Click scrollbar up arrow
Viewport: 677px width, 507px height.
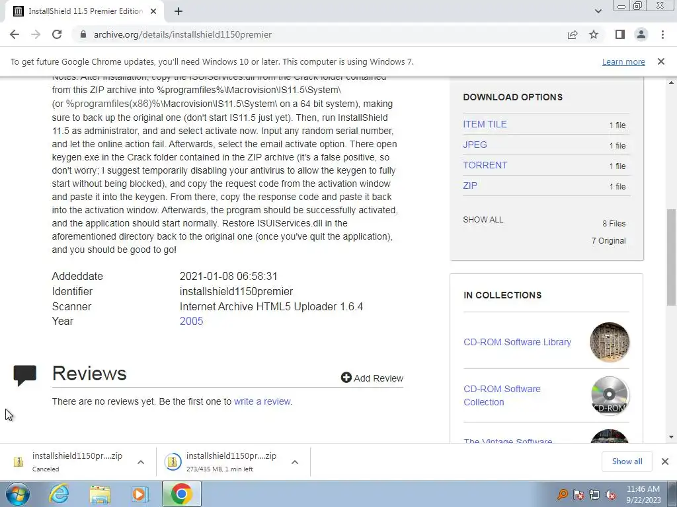tap(672, 83)
